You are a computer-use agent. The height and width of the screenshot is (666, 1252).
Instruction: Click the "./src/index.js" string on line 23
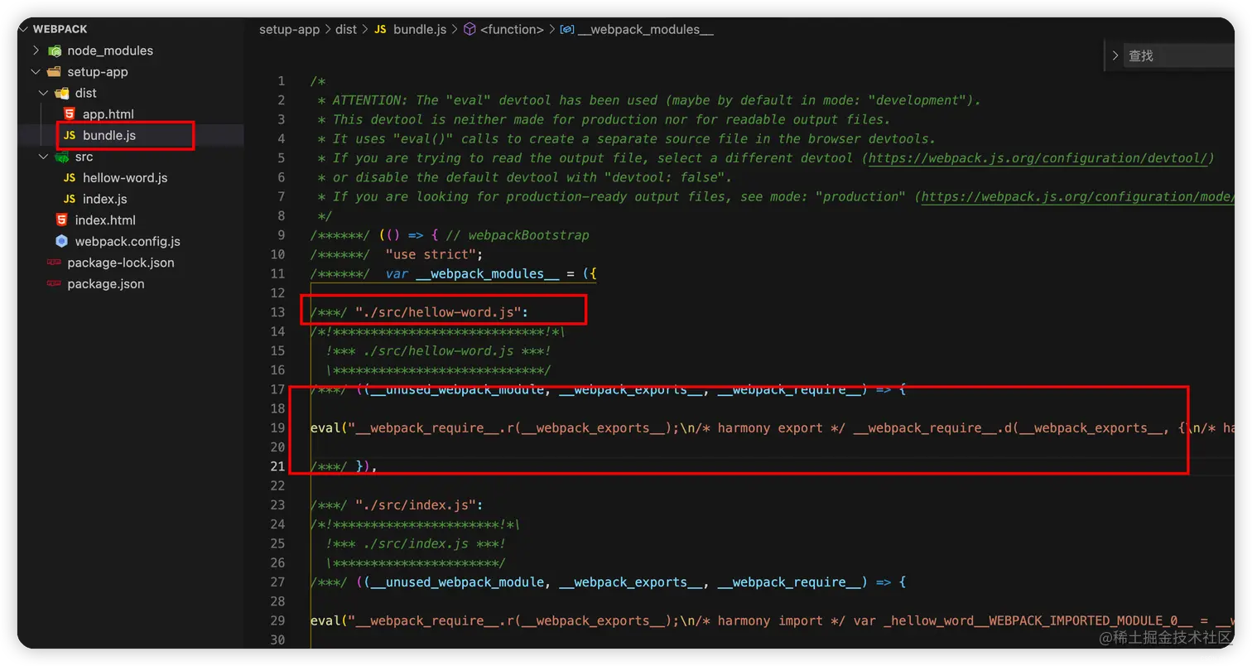[x=416, y=505]
